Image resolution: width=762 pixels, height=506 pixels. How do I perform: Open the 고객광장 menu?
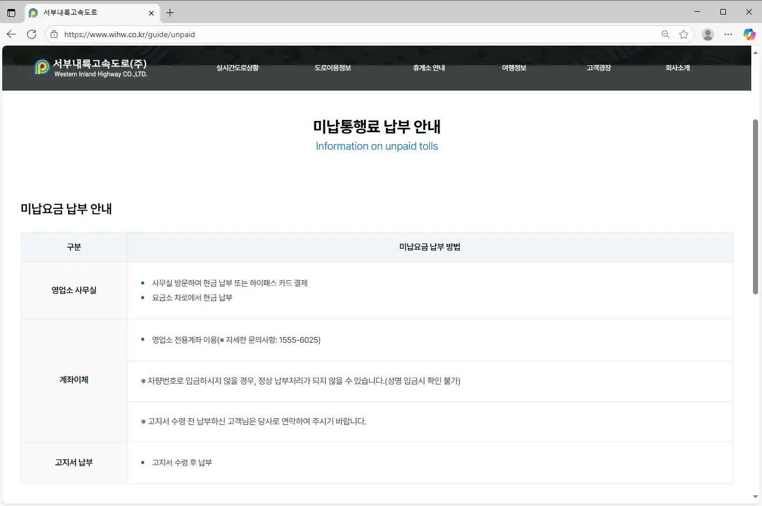point(598,68)
